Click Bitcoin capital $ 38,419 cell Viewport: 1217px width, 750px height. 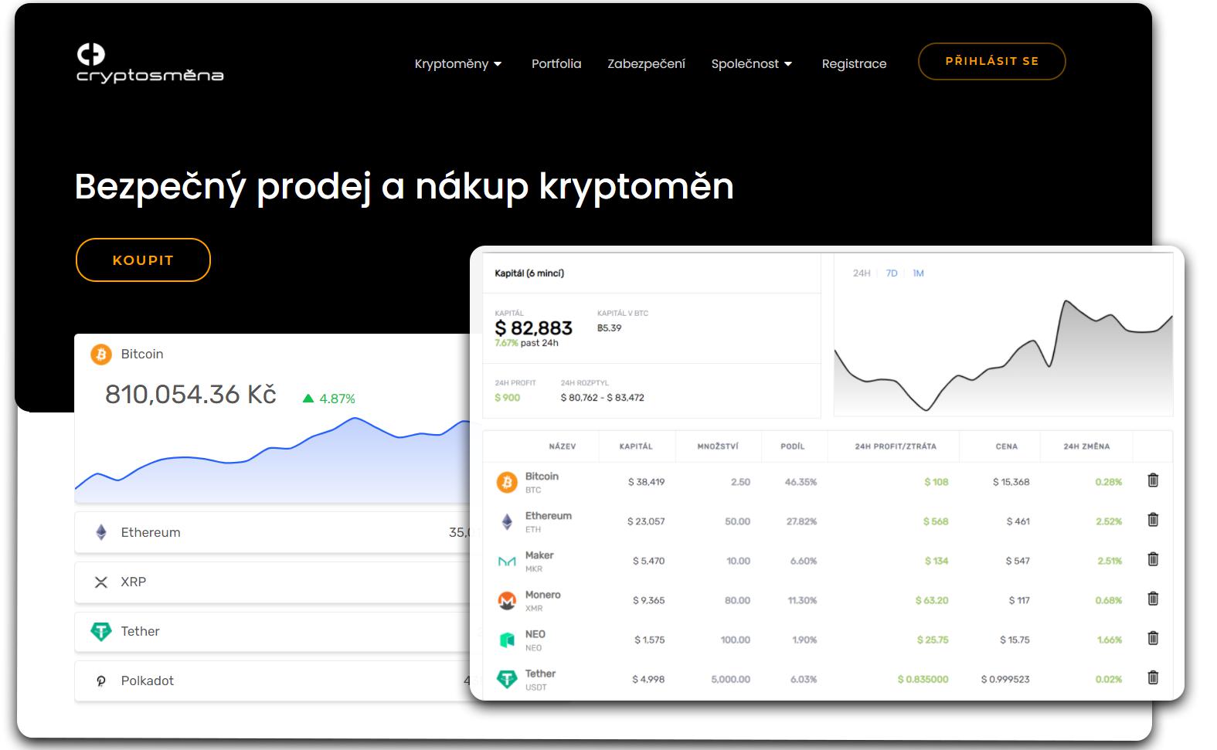tap(646, 482)
